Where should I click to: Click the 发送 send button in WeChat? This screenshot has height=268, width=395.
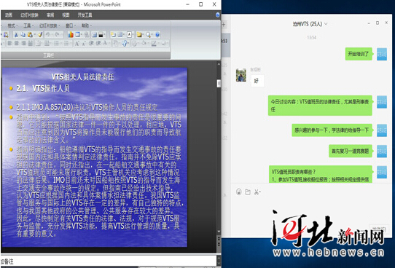click(x=379, y=229)
